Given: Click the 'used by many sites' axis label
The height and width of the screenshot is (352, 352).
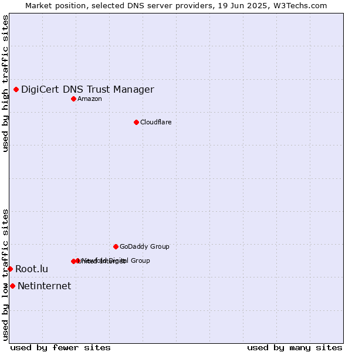Looking at the screenshot, I should 295,348.
